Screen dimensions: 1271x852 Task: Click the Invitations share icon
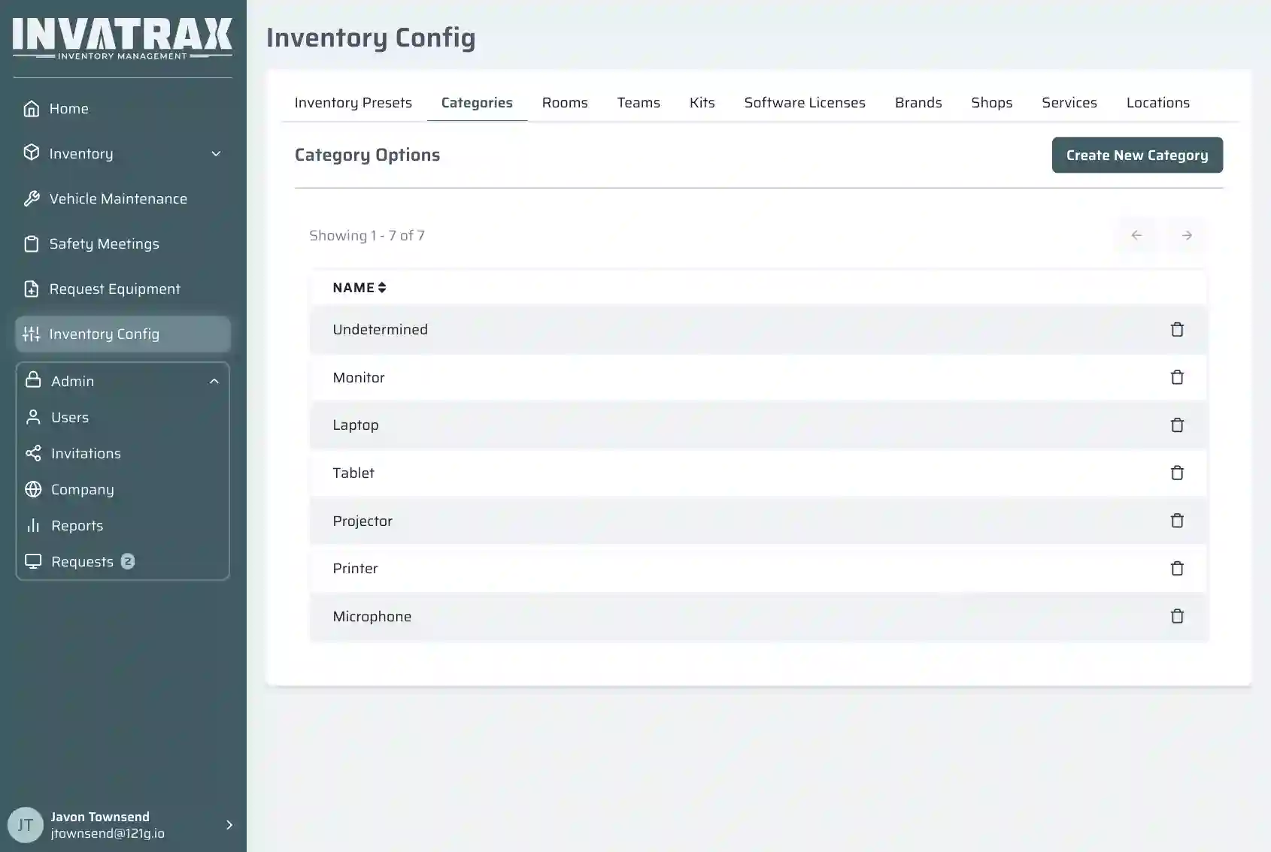tap(34, 453)
